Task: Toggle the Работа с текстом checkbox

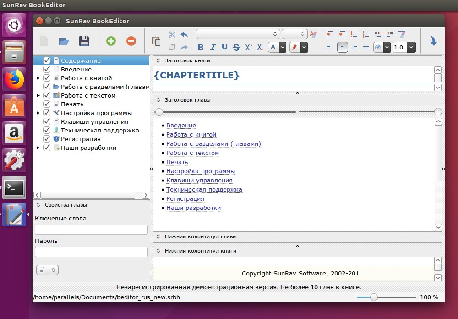Action: point(46,95)
